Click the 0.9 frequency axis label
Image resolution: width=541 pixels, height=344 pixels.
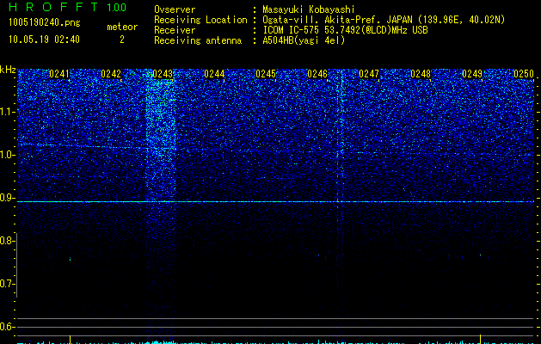[7, 198]
